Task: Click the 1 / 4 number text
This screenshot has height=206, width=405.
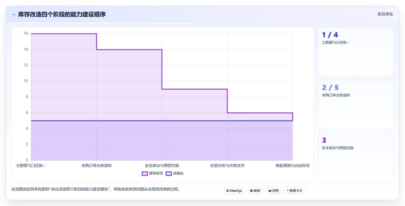Action: pos(330,35)
